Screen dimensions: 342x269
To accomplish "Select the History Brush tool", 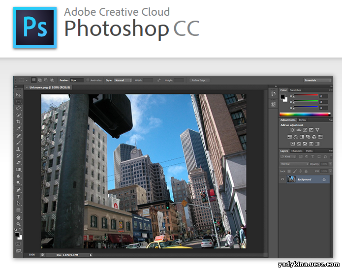I will 18,156.
